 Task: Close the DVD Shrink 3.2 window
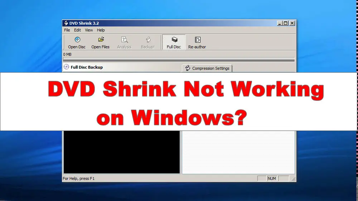[x=292, y=23]
